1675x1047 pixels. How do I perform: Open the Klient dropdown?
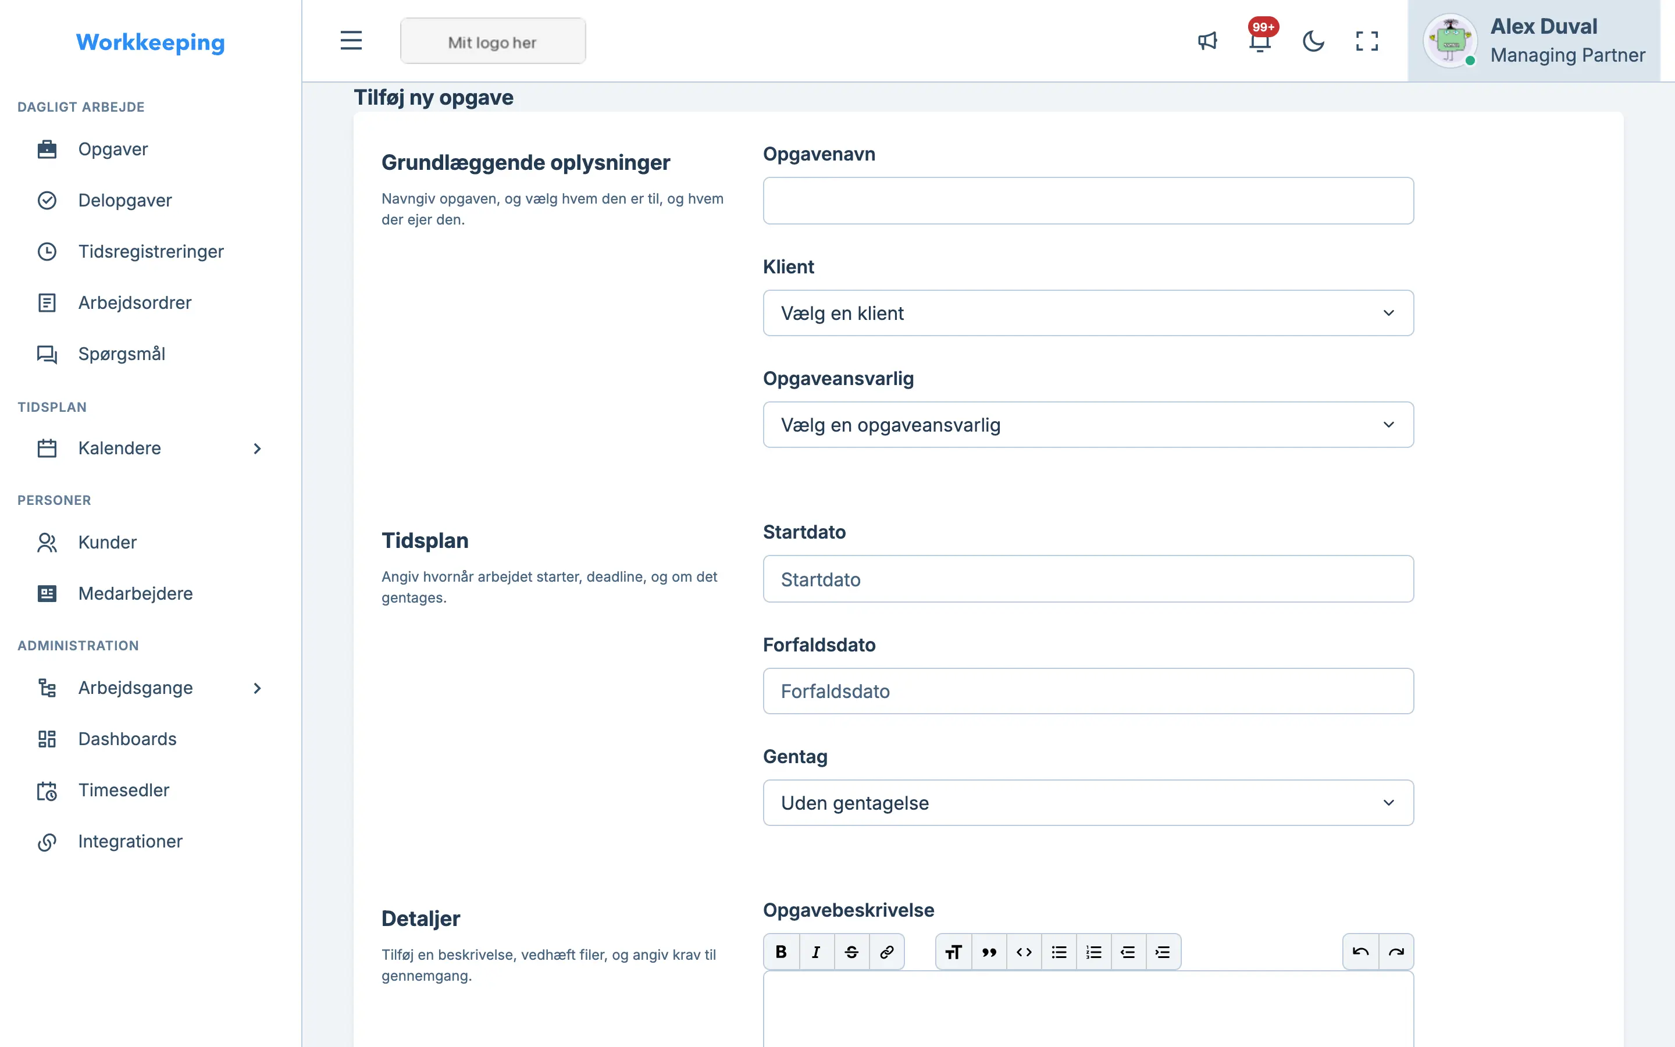[1088, 313]
